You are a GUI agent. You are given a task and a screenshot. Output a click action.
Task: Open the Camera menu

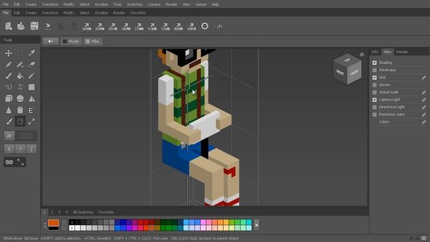154,5
